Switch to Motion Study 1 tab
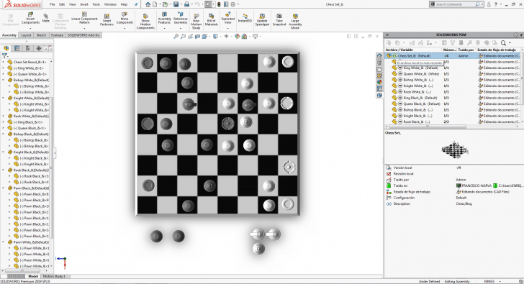524x284 pixels. 54,276
